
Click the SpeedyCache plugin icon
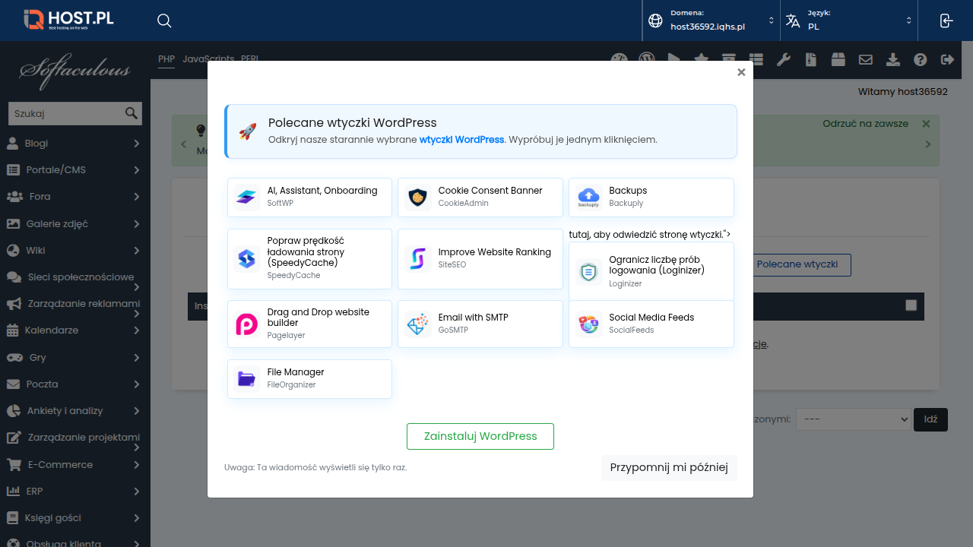pos(247,258)
